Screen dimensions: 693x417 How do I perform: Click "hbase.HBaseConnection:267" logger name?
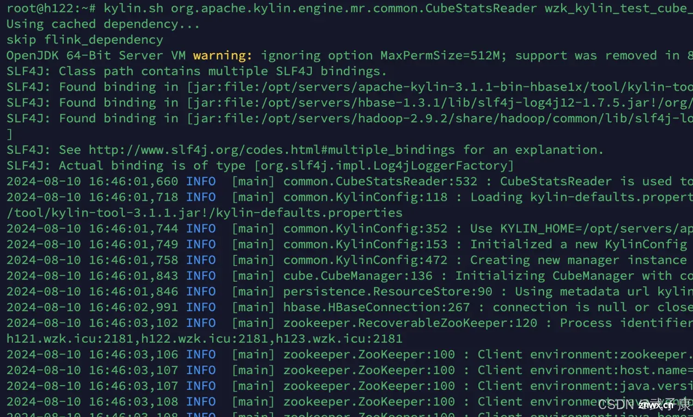[x=377, y=307]
